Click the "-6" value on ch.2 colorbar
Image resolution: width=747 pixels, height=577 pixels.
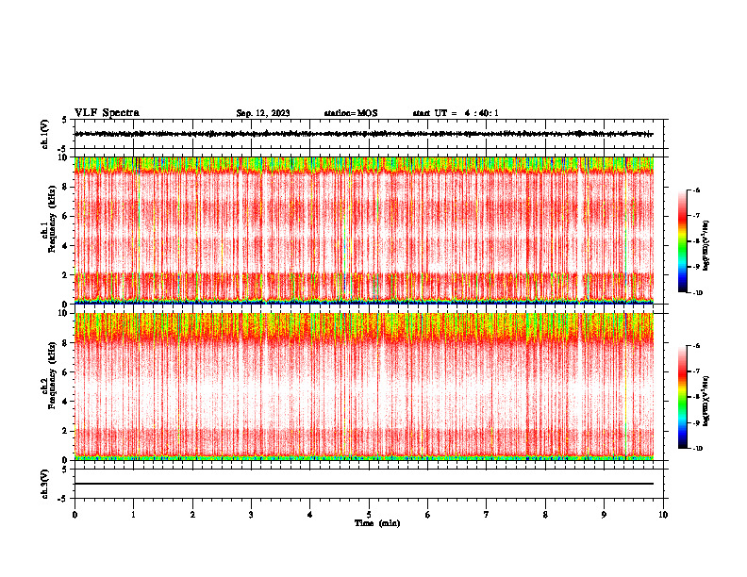[x=697, y=346]
